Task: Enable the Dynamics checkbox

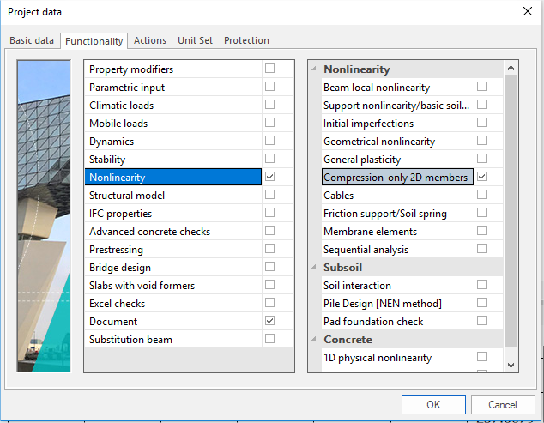Action: click(x=270, y=141)
